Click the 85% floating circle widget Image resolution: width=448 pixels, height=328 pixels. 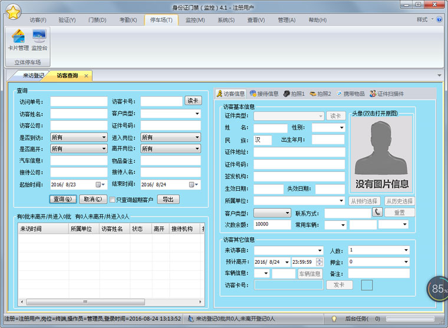[437, 289]
